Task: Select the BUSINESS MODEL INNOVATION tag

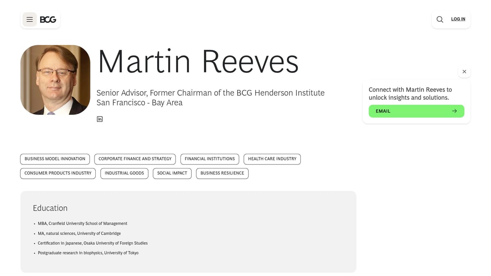Action: click(x=55, y=159)
